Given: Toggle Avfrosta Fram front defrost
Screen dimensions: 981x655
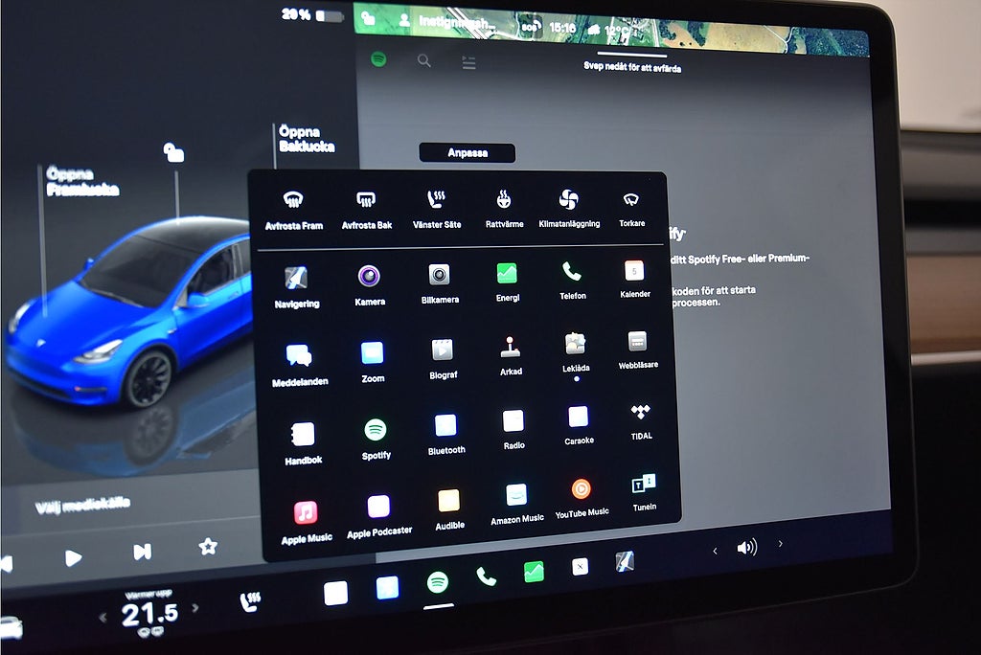Looking at the screenshot, I should pos(293,200).
